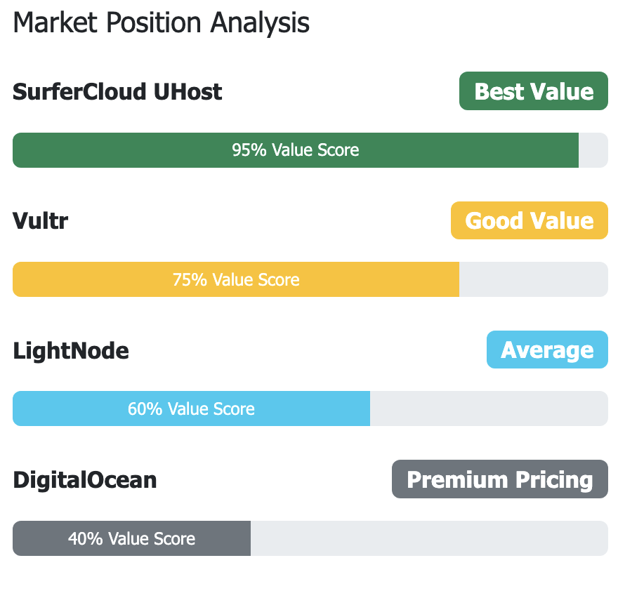Click the 95% Value Score label text
The height and width of the screenshot is (598, 618).
296,150
